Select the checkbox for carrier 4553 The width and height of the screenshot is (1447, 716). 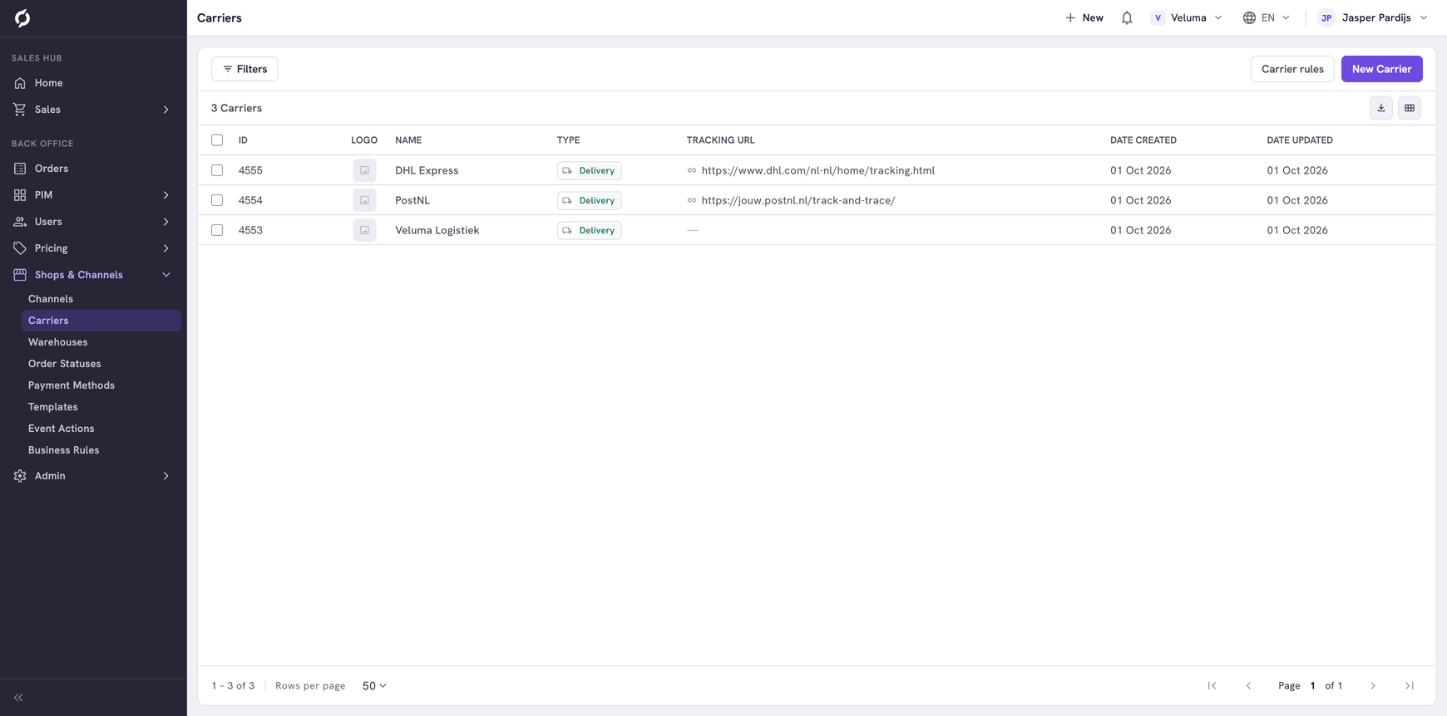click(217, 230)
